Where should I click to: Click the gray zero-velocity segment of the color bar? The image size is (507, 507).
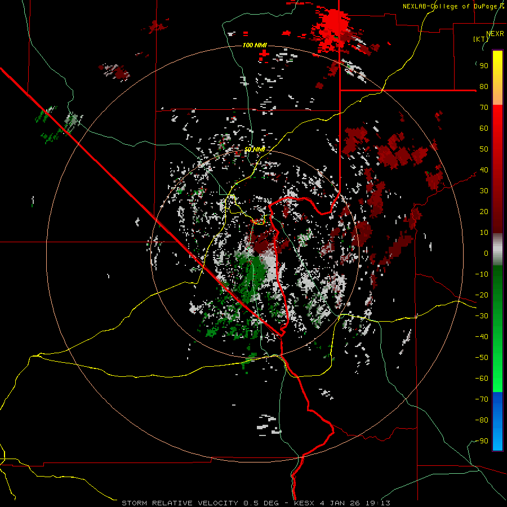[x=497, y=249]
